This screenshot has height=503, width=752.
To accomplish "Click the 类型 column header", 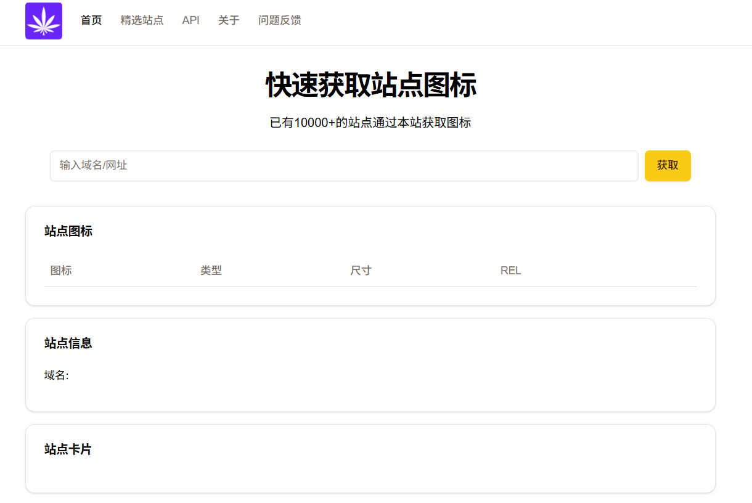I will click(x=211, y=271).
